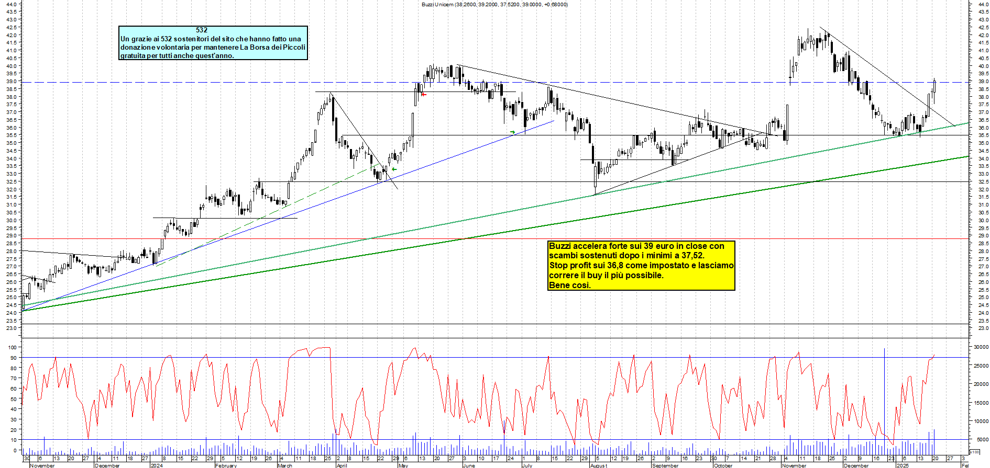Screen dimensions: 990x468
Task: Select the 'June' month label
Action: click(x=469, y=465)
